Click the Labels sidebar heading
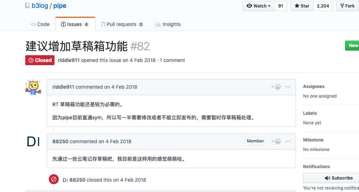 click(x=310, y=113)
